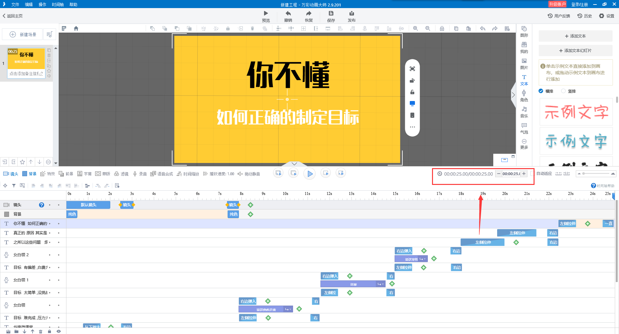
Task: Open Subtitle (字幕) timeline tool
Action: coord(84,174)
